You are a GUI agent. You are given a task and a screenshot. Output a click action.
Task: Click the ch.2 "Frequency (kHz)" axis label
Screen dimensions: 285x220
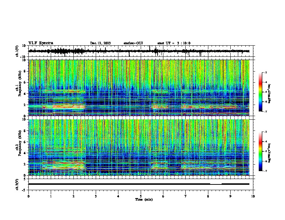tap(20, 143)
